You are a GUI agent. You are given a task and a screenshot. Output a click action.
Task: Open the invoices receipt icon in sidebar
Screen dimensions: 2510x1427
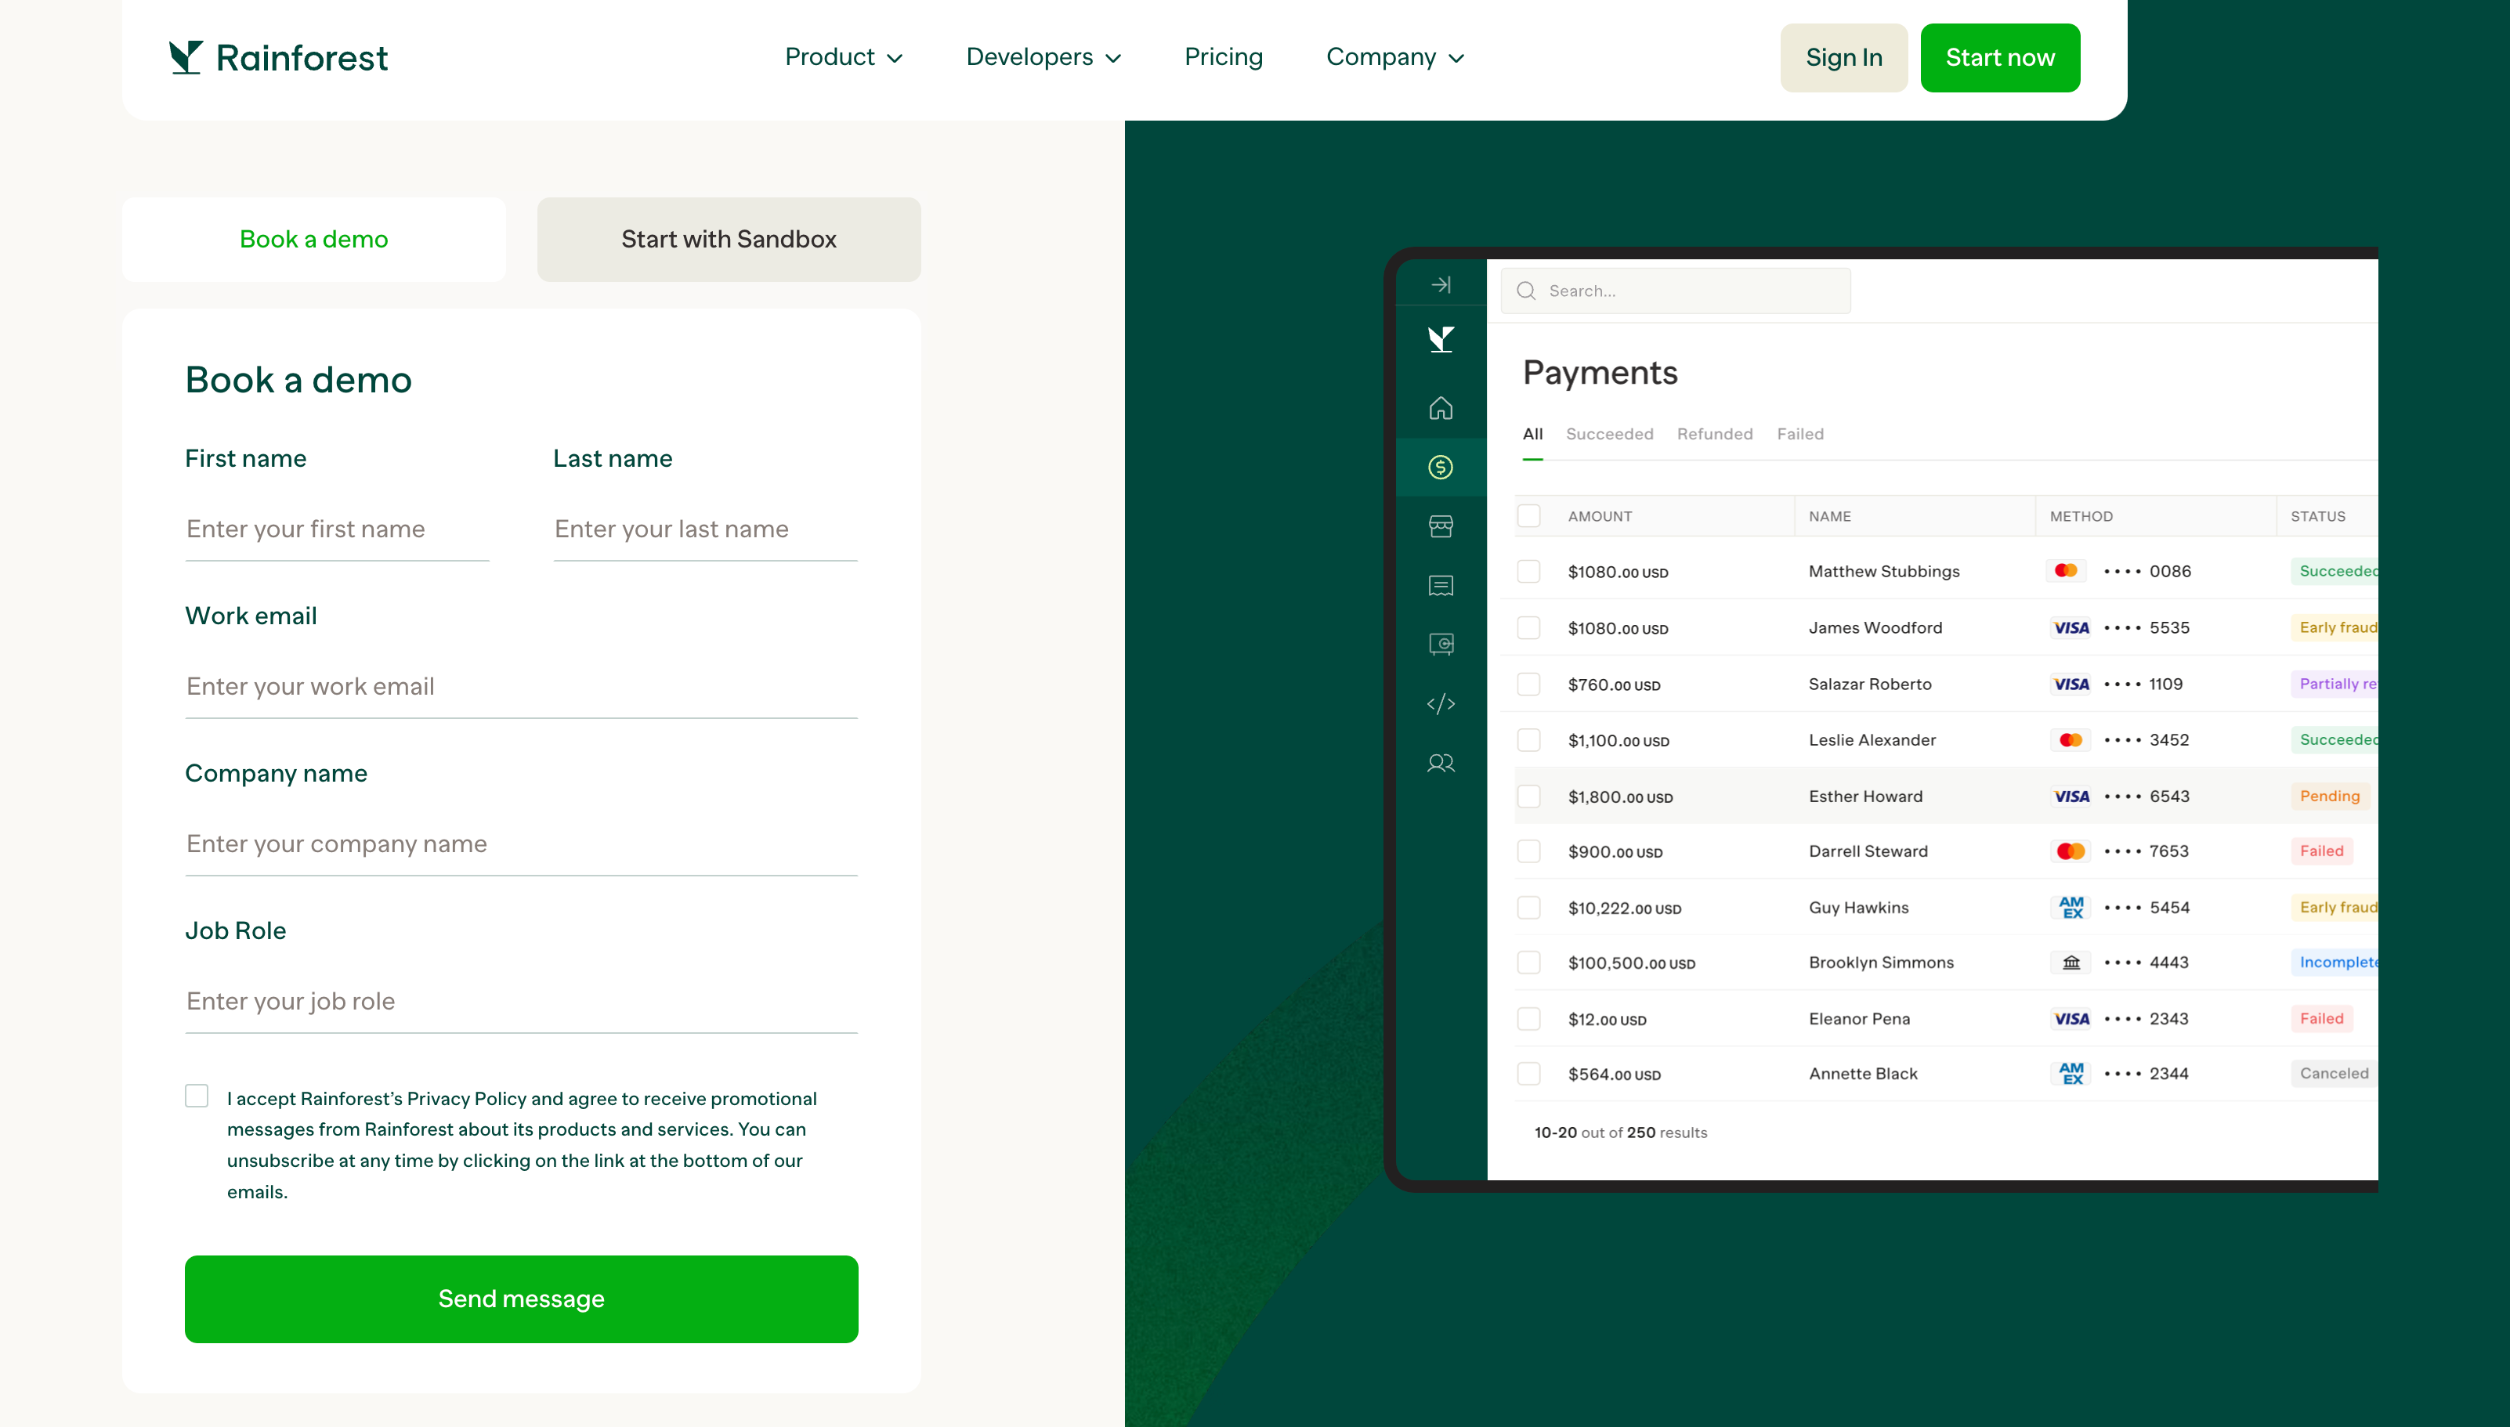coord(1441,585)
